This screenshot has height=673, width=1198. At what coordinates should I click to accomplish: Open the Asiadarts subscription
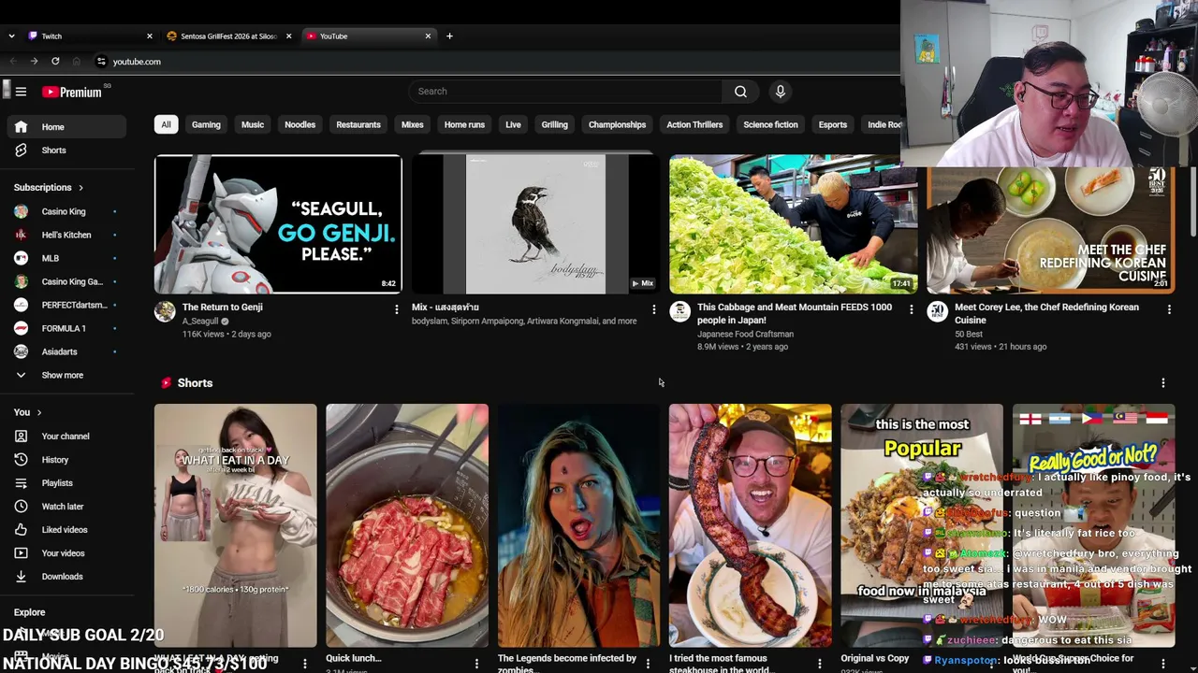[x=66, y=352]
